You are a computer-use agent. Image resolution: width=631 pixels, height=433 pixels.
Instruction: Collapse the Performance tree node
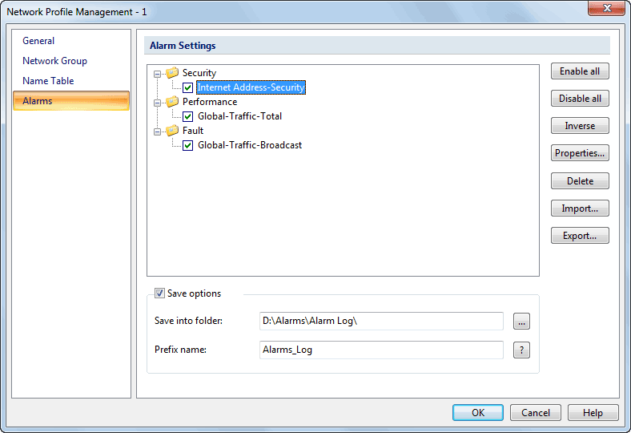pos(157,103)
